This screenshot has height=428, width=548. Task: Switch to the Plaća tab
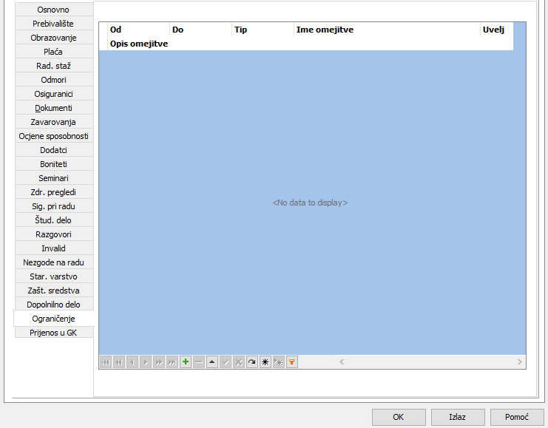(54, 52)
